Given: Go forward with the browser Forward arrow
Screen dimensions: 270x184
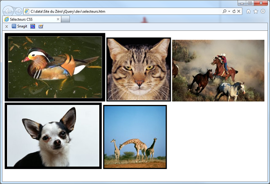Looking at the screenshot, I should tap(18, 11).
